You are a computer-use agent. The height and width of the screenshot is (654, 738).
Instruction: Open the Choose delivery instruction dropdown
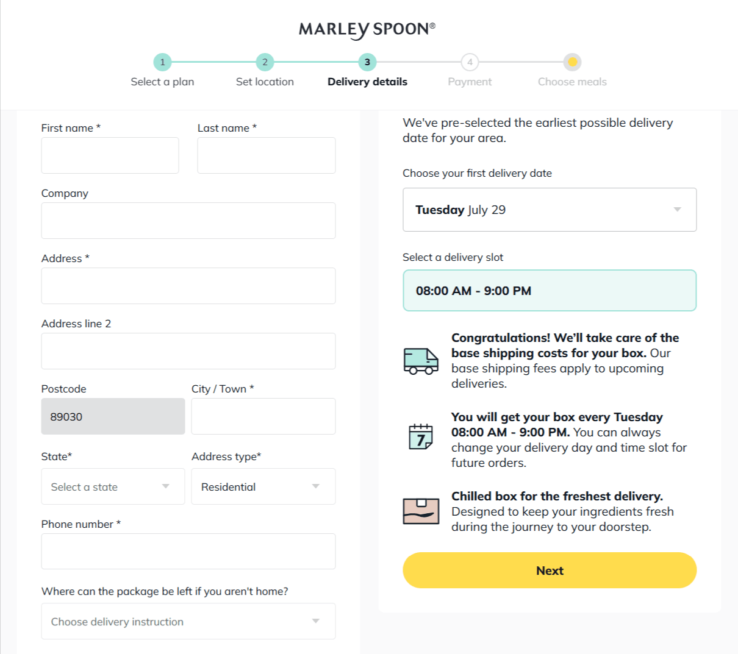tap(188, 621)
